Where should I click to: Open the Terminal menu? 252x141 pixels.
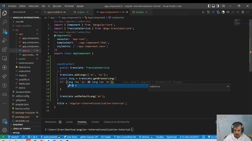coord(69,6)
